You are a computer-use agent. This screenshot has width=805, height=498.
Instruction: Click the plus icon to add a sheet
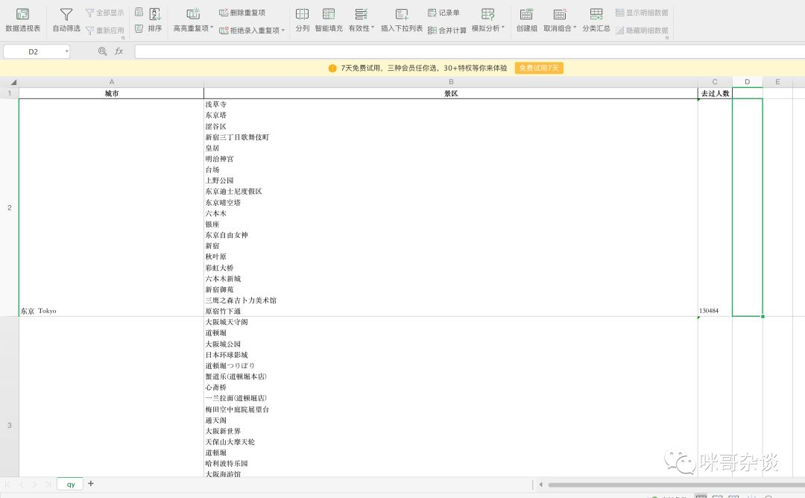point(91,484)
